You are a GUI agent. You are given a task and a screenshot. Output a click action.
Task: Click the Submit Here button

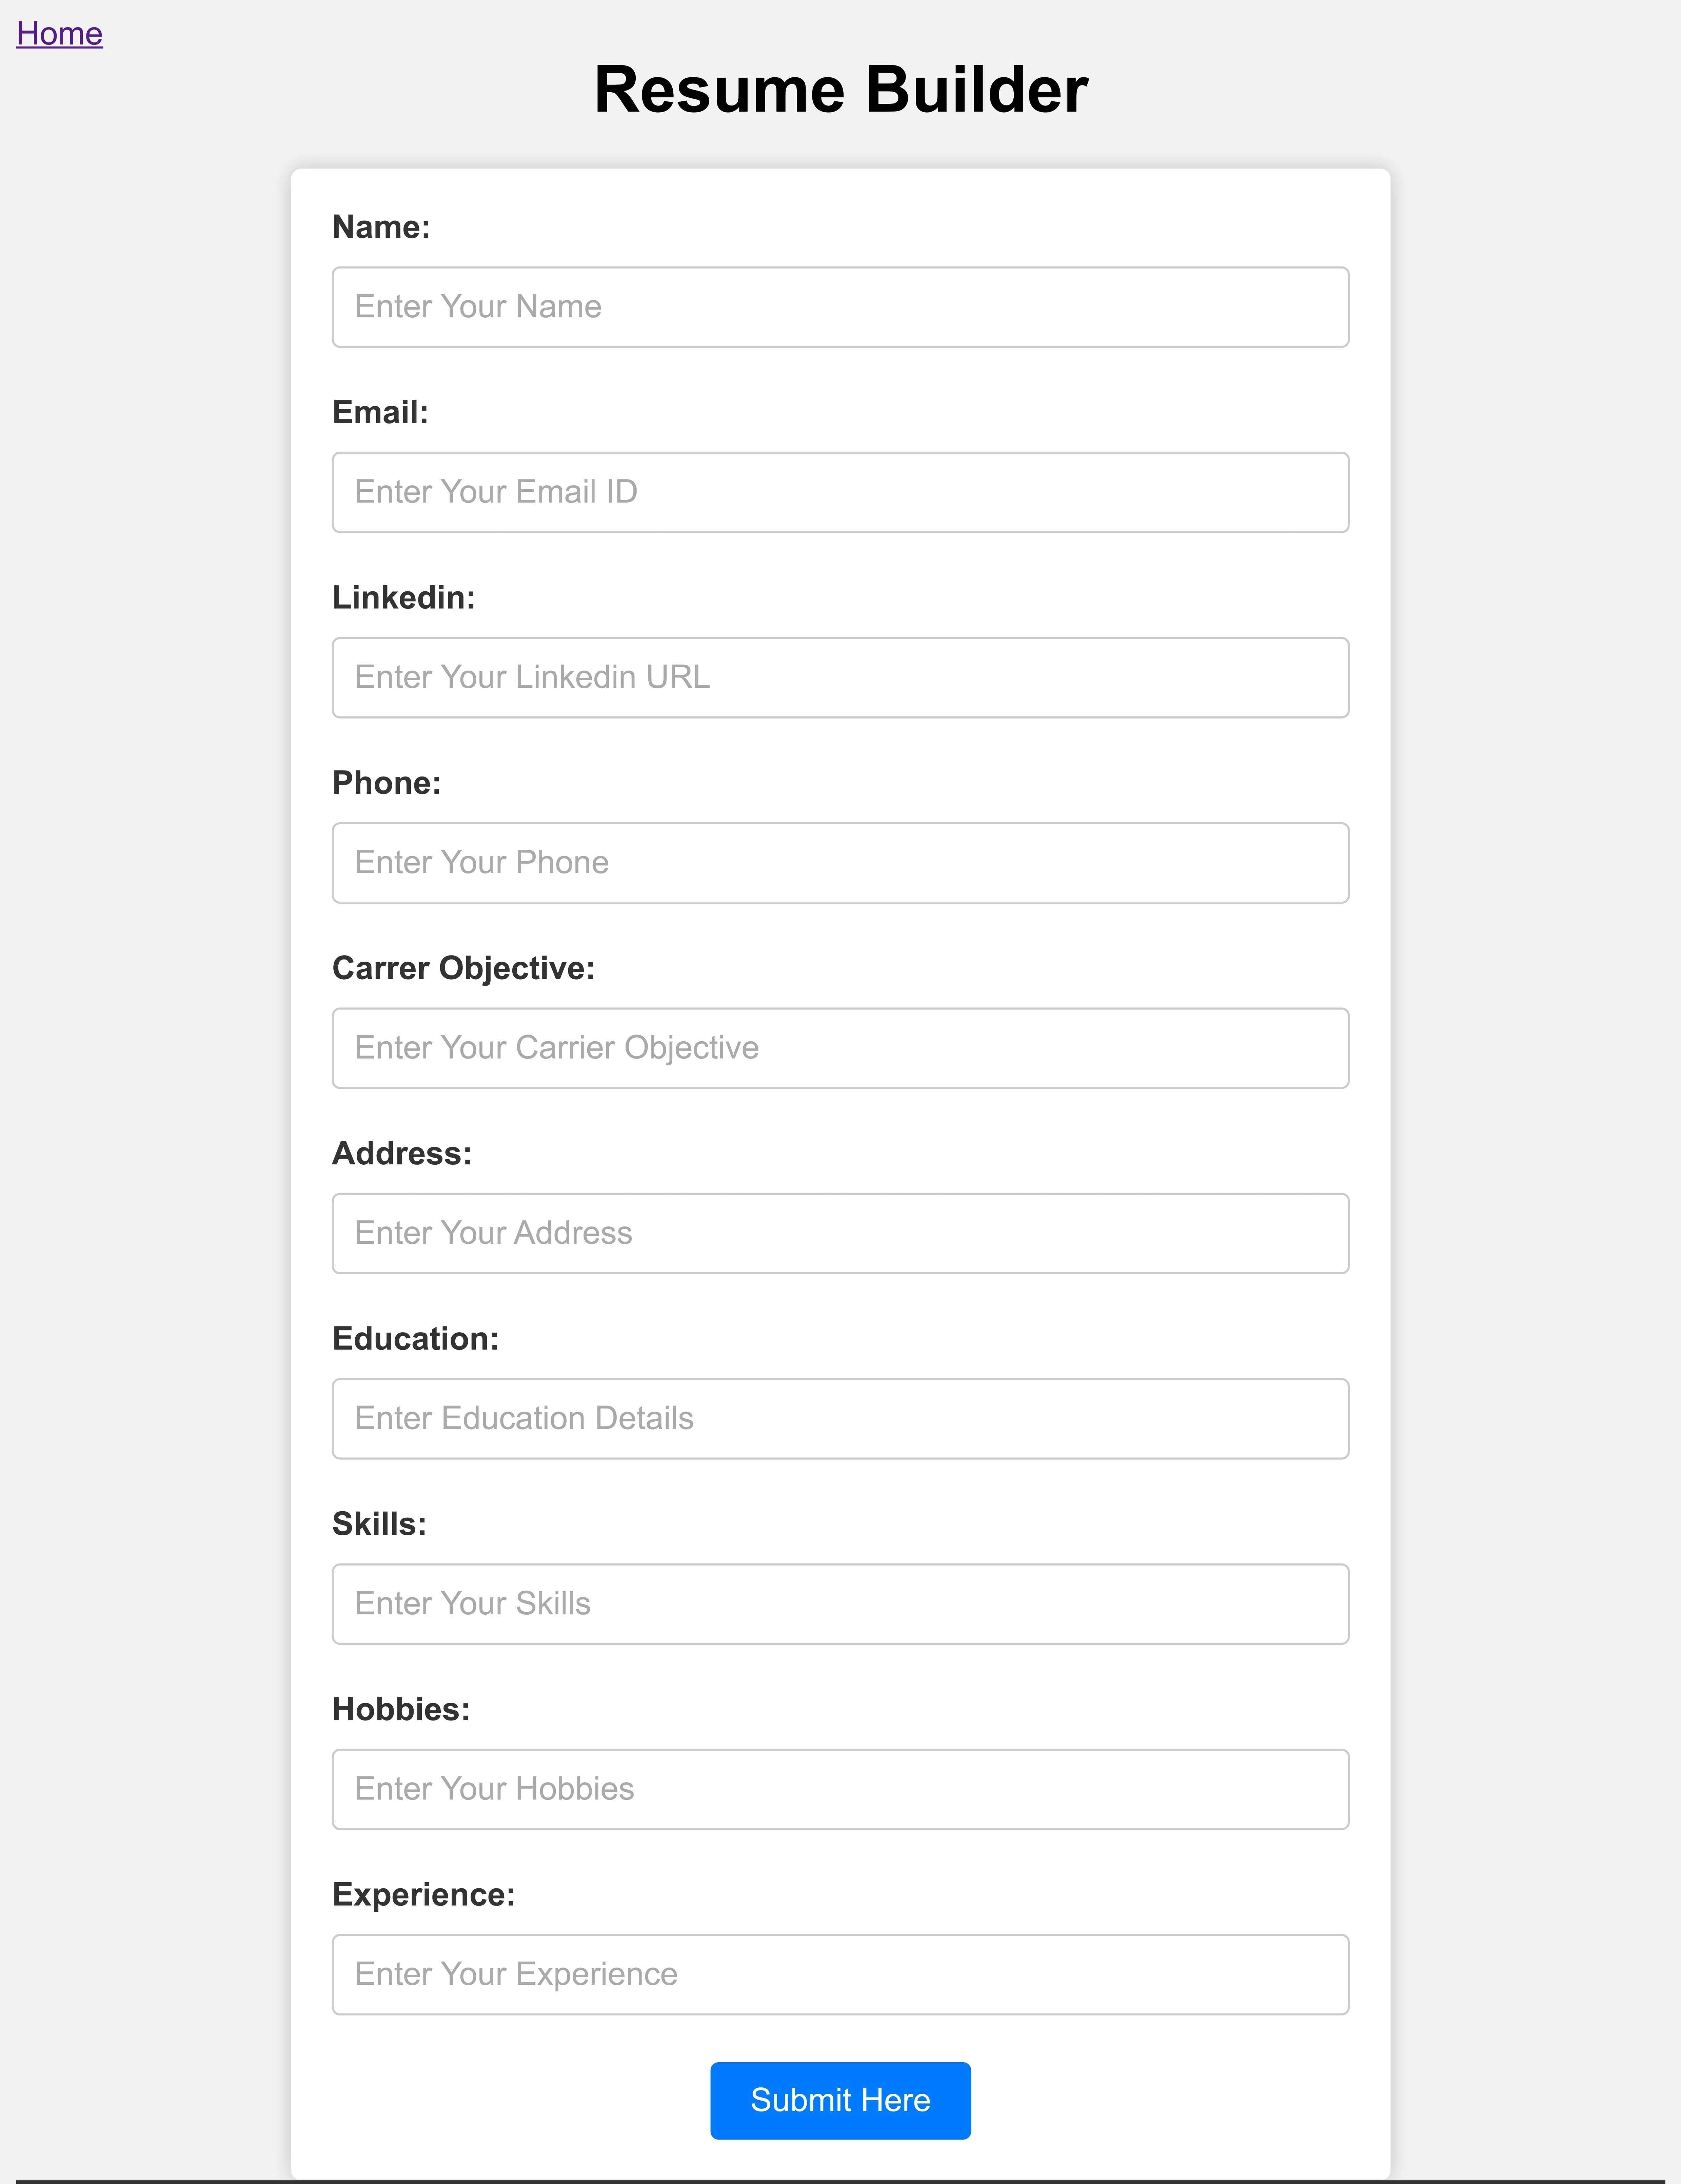pyautogui.click(x=840, y=2100)
